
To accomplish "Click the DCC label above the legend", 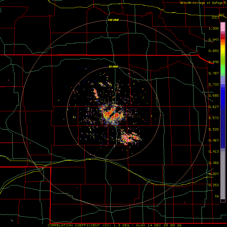I will (222, 15).
